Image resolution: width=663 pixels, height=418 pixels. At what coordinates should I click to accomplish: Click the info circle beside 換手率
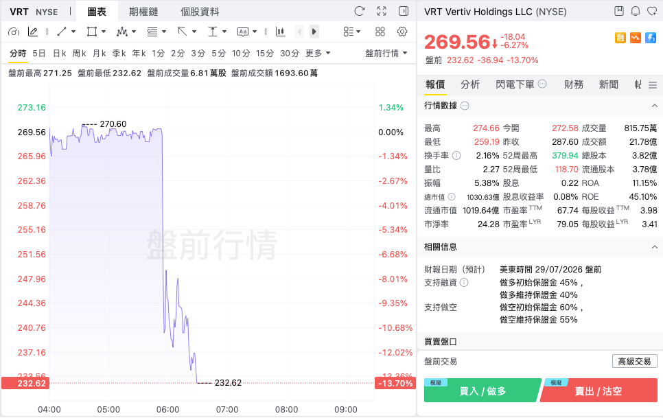tap(456, 156)
